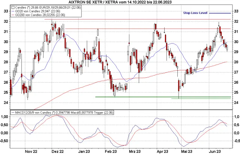
Task: Click the 26 price label on left axis
Action: click(x=6, y=82)
